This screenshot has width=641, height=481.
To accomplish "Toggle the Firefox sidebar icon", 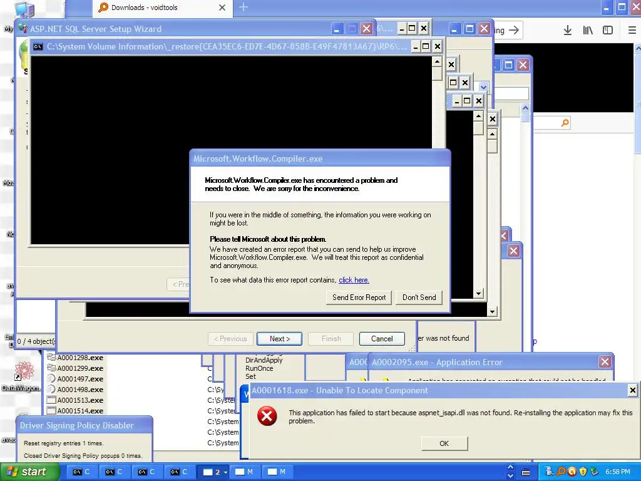I will point(608,30).
